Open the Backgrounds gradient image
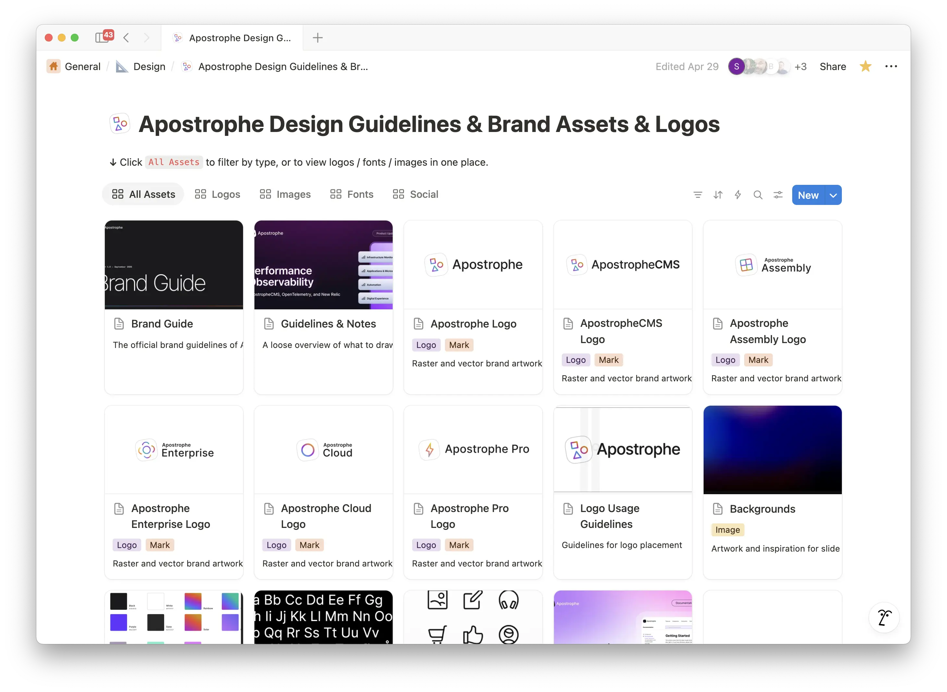 772,449
